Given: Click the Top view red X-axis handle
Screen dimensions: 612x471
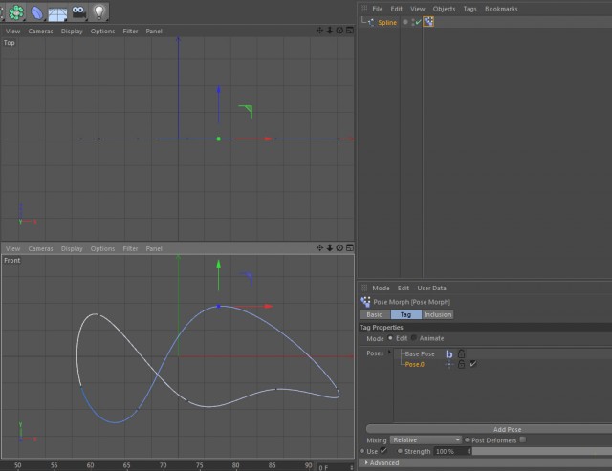Looking at the screenshot, I should [x=268, y=139].
